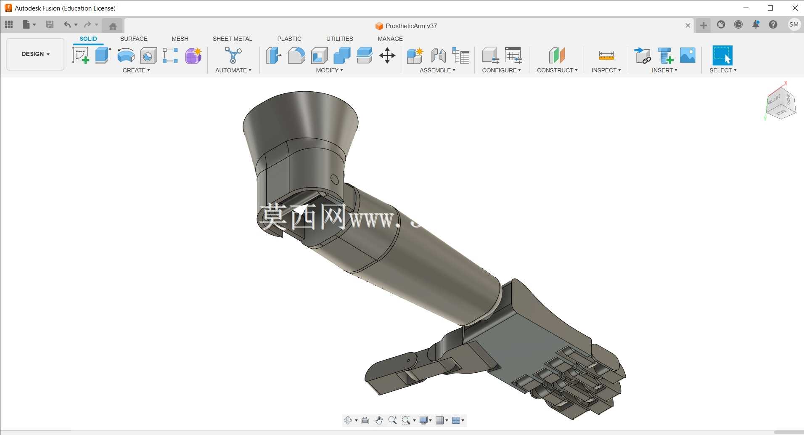Open the Notifications bell
804x435 pixels.
pos(756,24)
